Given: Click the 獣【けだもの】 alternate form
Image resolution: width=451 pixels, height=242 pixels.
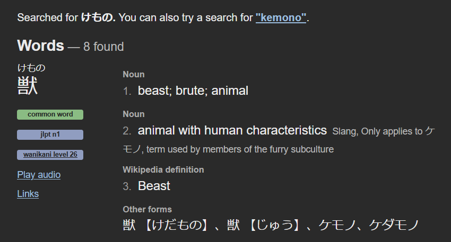Looking at the screenshot, I should coord(166,225).
